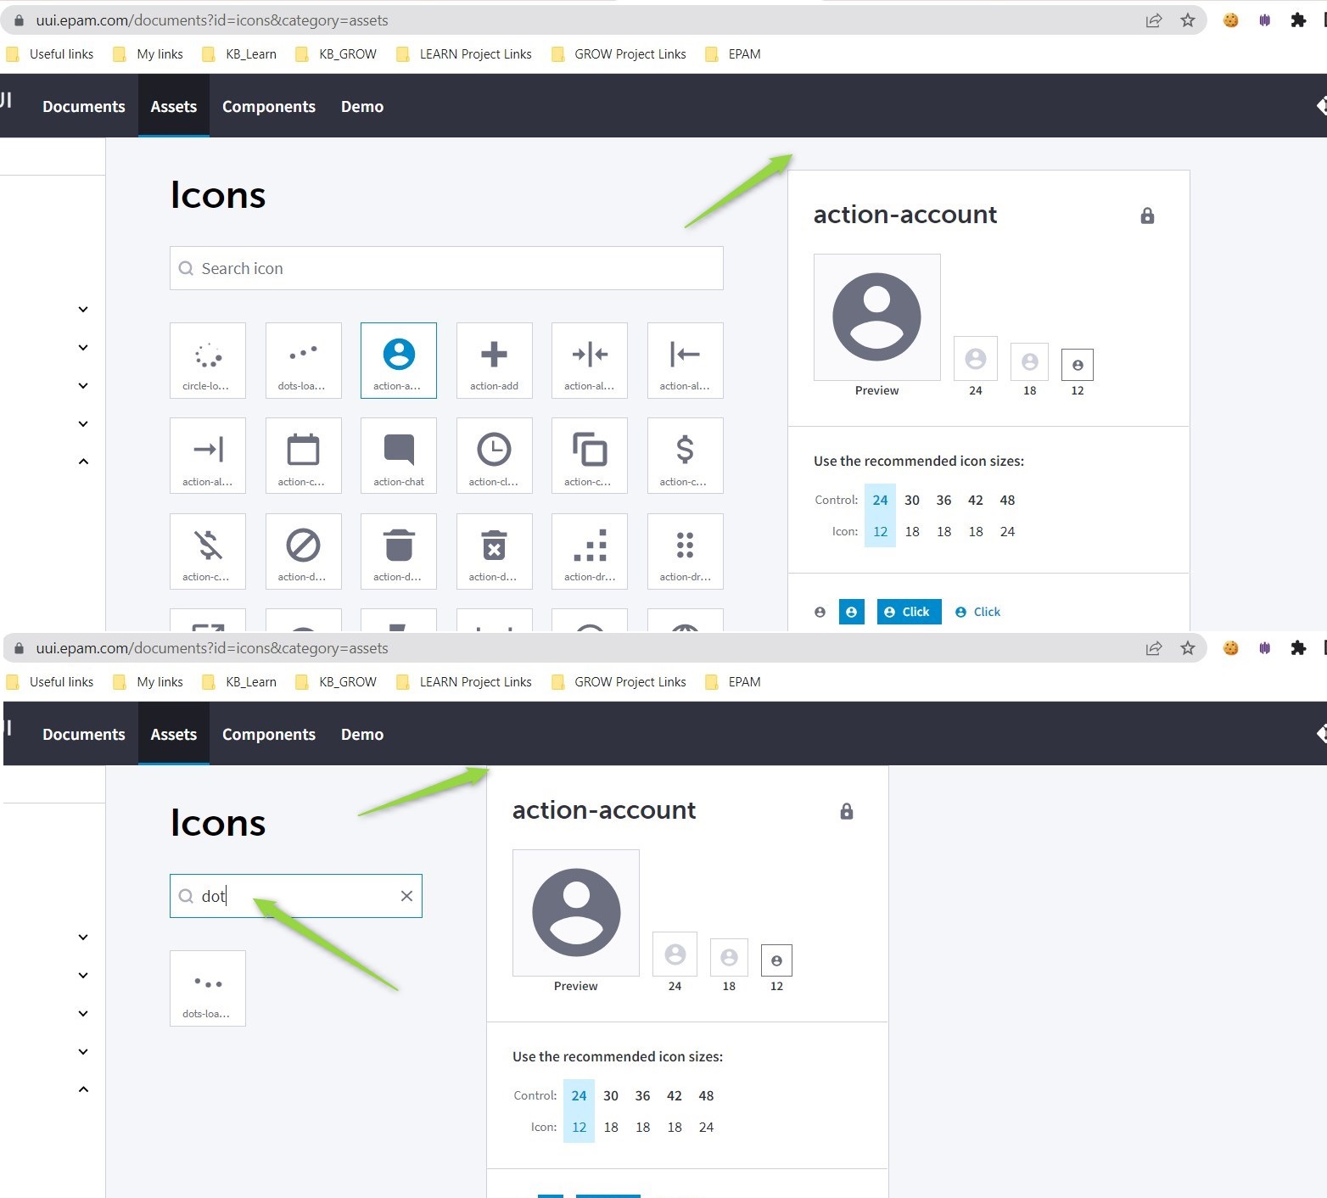This screenshot has width=1327, height=1198.
Task: Choose 12 size thumbnail in top panel
Action: 1078,365
